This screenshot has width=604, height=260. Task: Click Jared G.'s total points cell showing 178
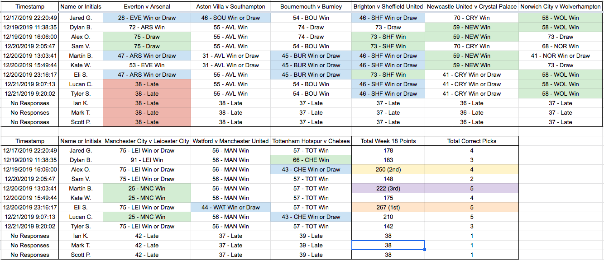point(388,150)
